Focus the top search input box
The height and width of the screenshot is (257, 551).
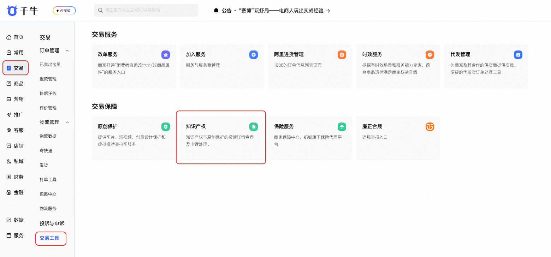(146, 10)
